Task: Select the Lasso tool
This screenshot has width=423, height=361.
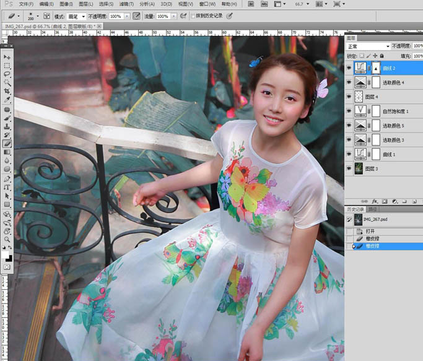Action: tap(7, 74)
